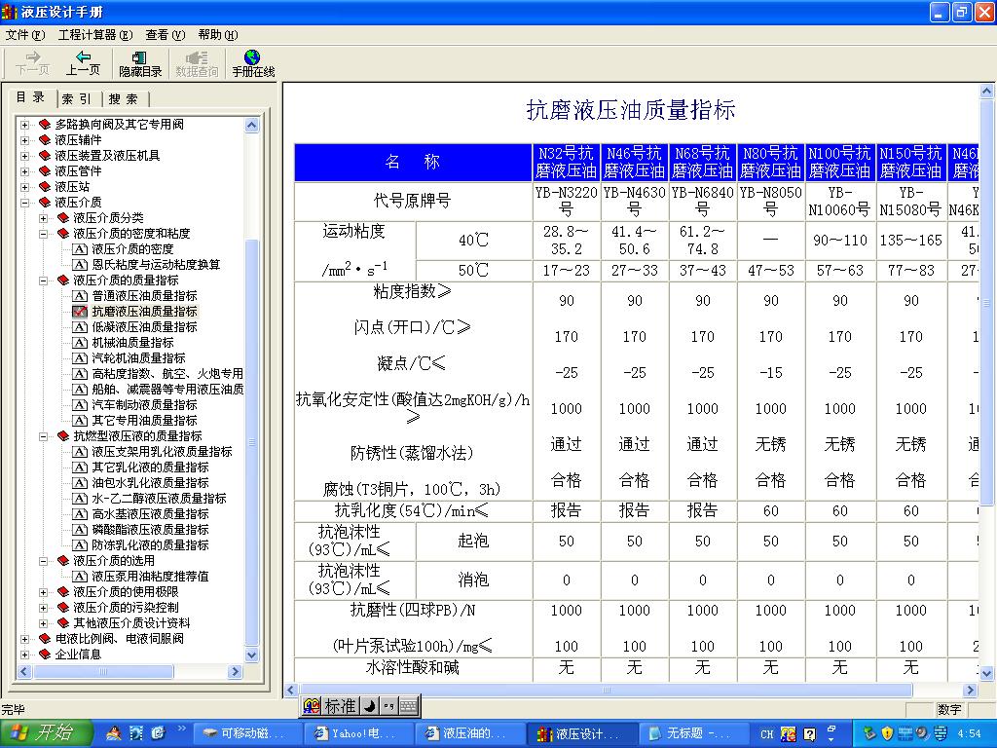Go back with the 上一页 toolbar button

pos(83,63)
